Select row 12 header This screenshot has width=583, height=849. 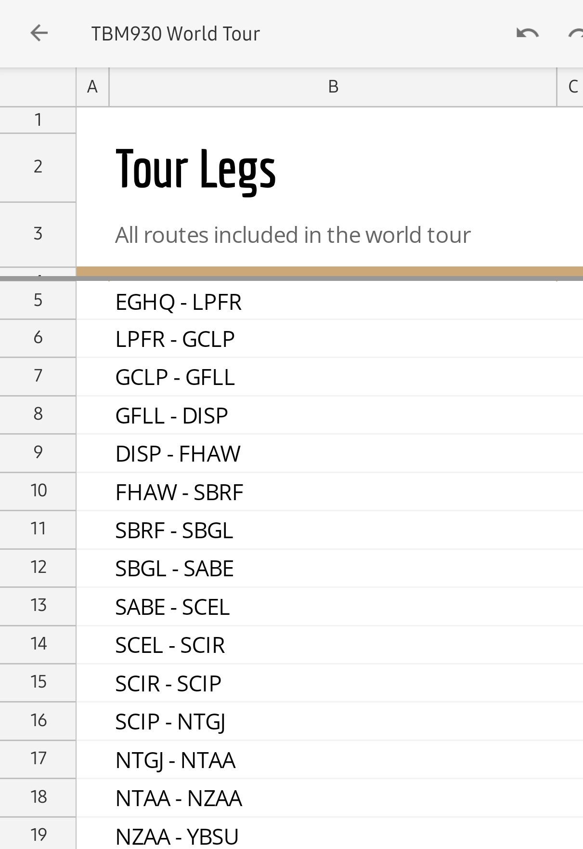click(x=38, y=567)
